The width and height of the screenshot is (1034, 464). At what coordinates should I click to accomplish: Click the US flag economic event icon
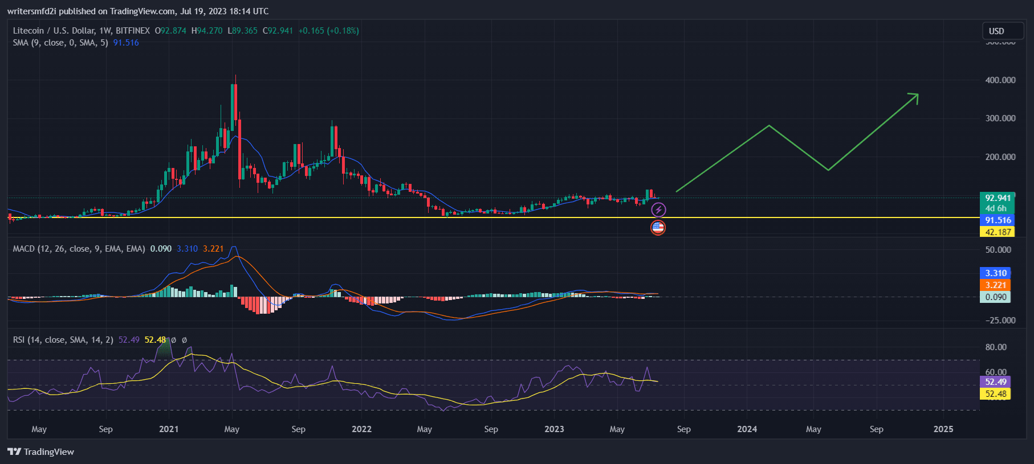658,228
